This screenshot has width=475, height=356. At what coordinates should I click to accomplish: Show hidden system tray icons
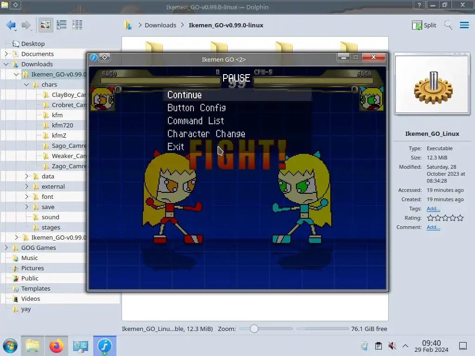pyautogui.click(x=405, y=346)
